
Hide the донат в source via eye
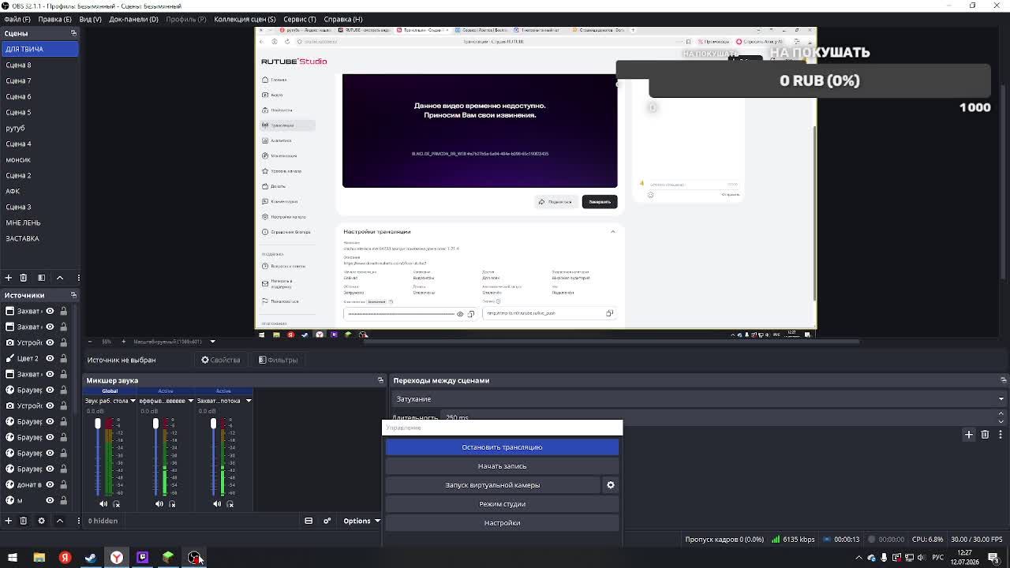click(x=50, y=484)
